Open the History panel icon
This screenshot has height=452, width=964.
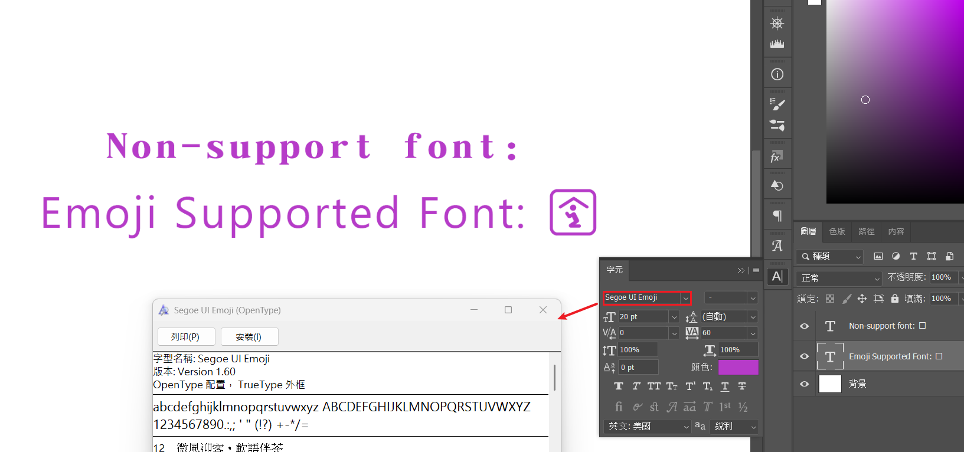tap(777, 185)
